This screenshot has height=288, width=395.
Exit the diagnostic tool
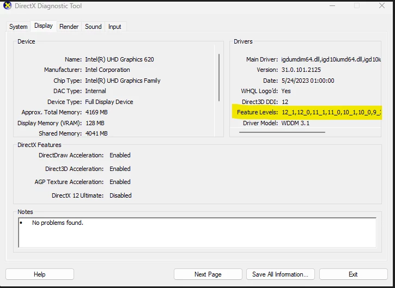353,274
